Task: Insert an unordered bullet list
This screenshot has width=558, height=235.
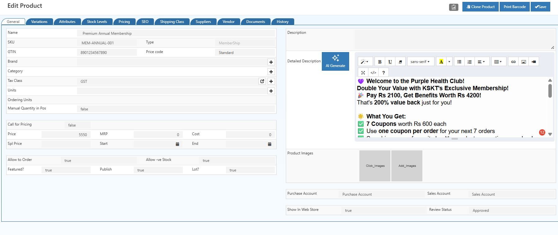Action: tap(459, 62)
